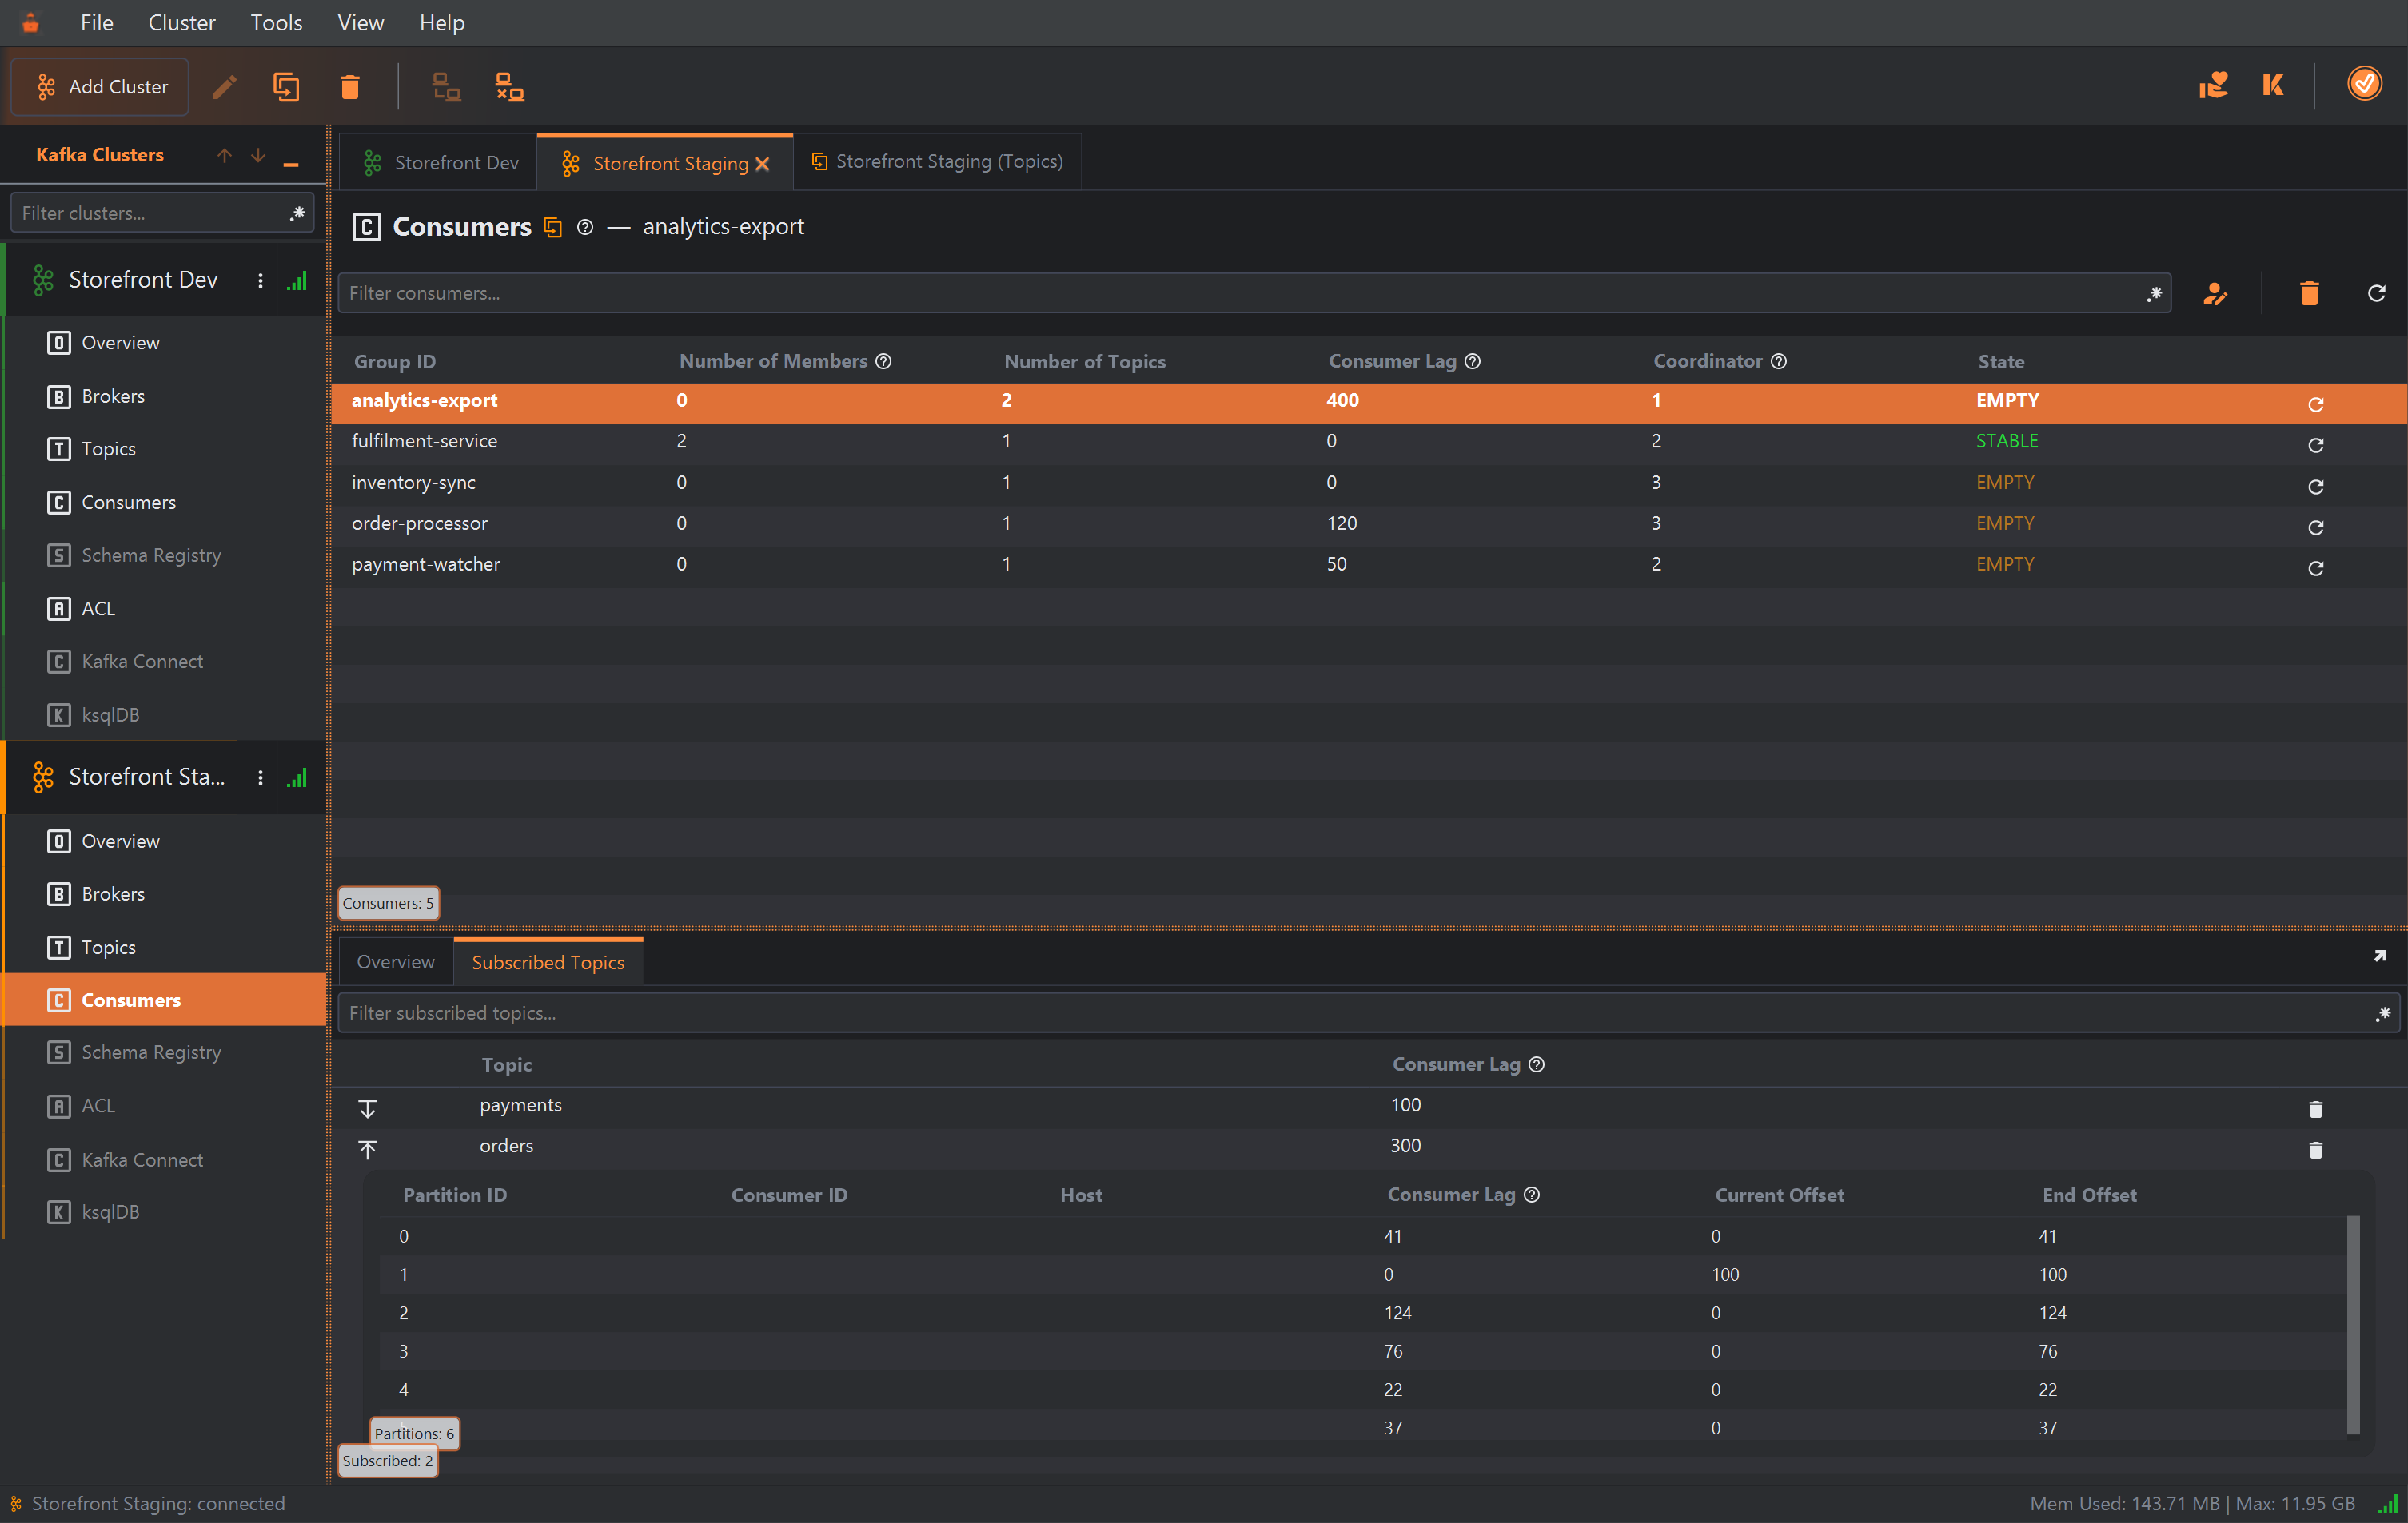Delete the orders subscription trash icon
This screenshot has width=2408, height=1523.
pos(2316,1149)
